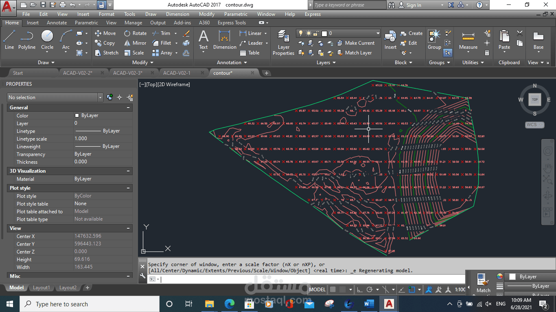
Task: Open the 'No selection' object dropdown
Action: (100, 97)
